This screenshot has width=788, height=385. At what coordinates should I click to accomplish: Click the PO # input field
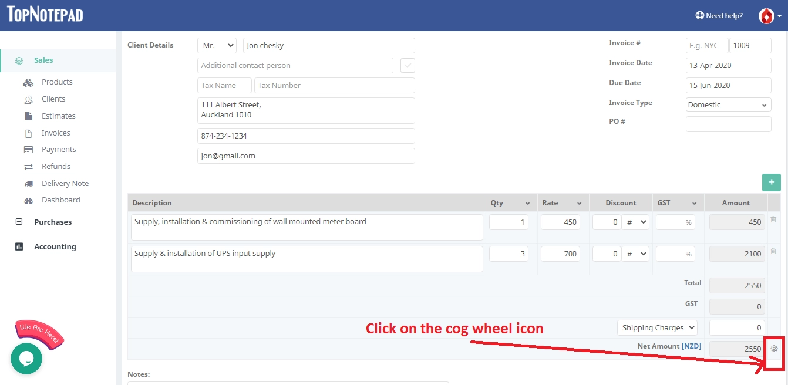tap(728, 124)
